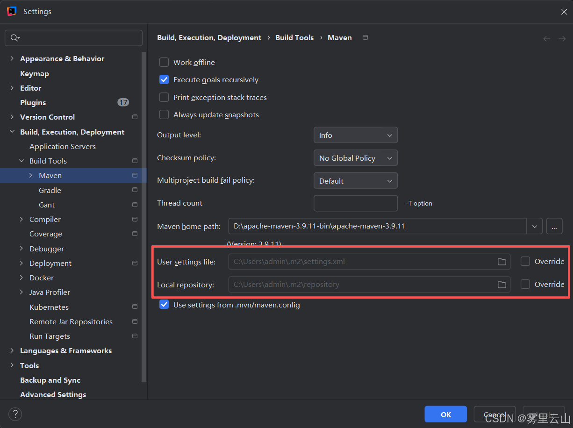Click the Maven home path text field
Image resolution: width=573 pixels, height=428 pixels.
[378, 227]
